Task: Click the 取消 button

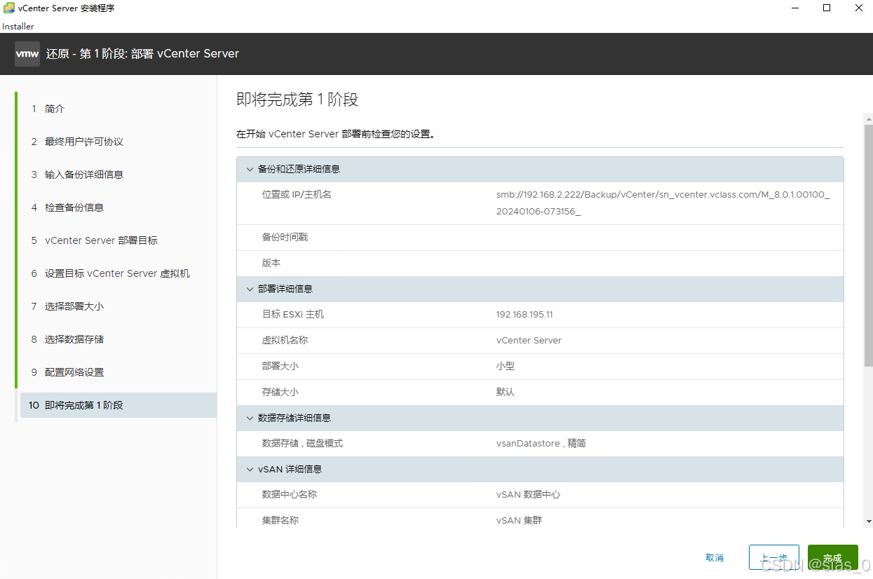Action: click(715, 558)
